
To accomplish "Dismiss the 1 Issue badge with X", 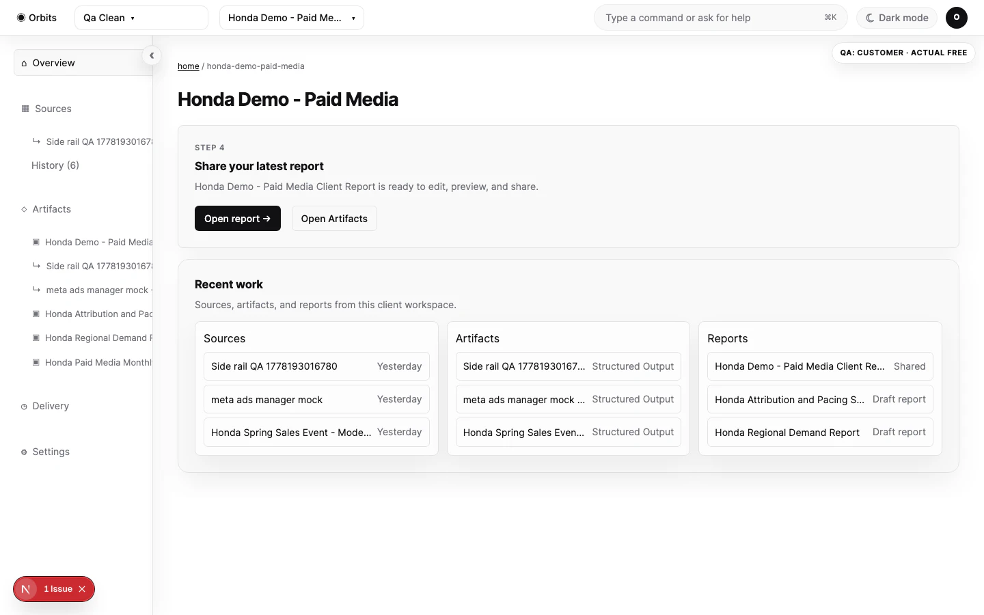I will coord(82,589).
